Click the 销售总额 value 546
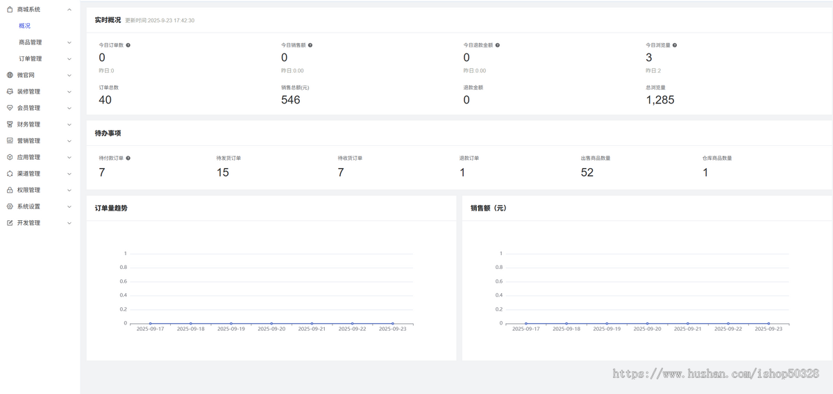Image resolution: width=833 pixels, height=394 pixels. click(291, 100)
